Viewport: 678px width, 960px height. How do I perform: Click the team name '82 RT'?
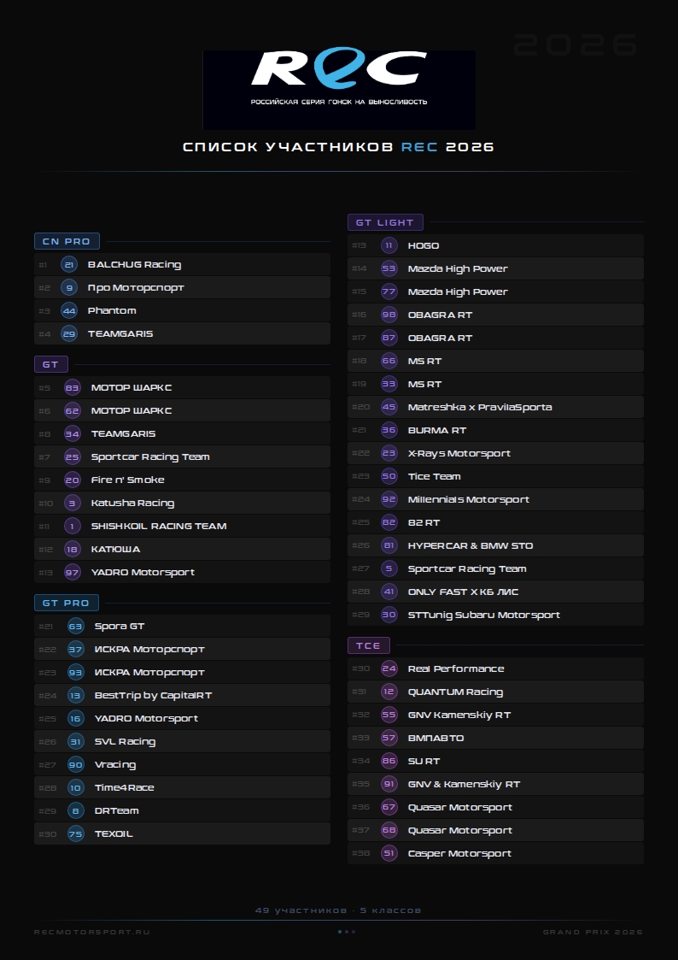pos(424,523)
